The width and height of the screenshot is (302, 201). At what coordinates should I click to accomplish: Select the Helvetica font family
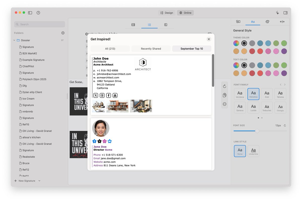pos(253,94)
